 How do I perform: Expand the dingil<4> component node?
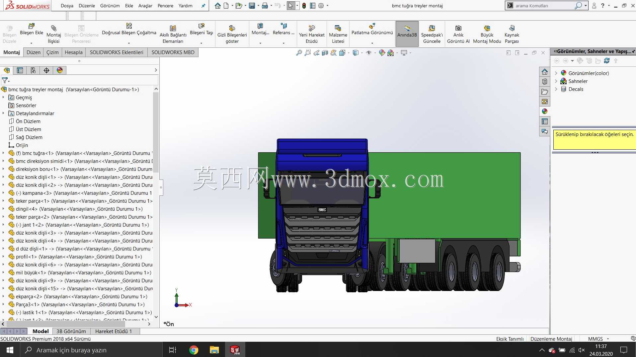(x=3, y=209)
